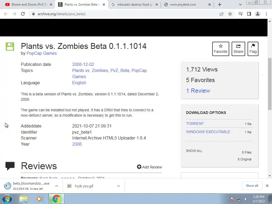Bookmark this page with the star icon
This screenshot has height=204, width=272.
click(x=230, y=14)
